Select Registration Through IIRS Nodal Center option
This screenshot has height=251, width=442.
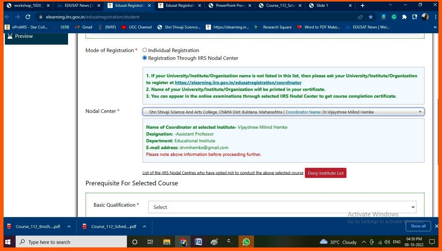click(x=145, y=58)
